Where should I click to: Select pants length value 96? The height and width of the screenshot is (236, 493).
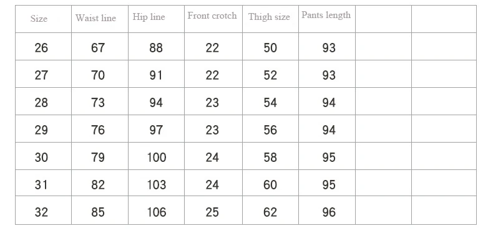coord(328,212)
